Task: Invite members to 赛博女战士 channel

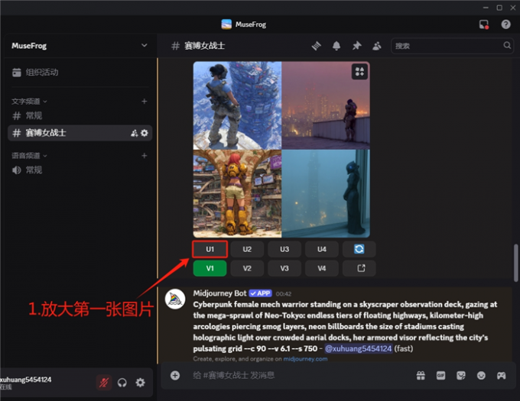Action: tap(135, 133)
